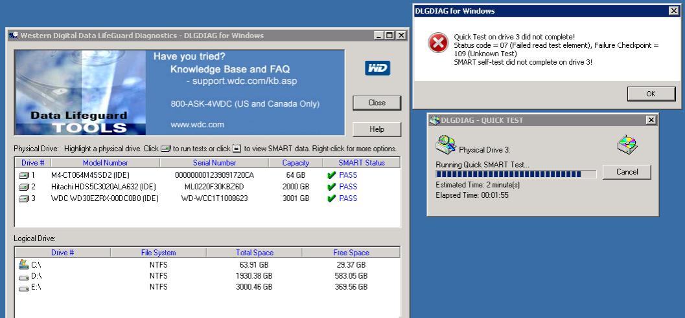Image resolution: width=685 pixels, height=318 pixels.
Task: Click OK in the error dialog
Action: click(x=651, y=94)
